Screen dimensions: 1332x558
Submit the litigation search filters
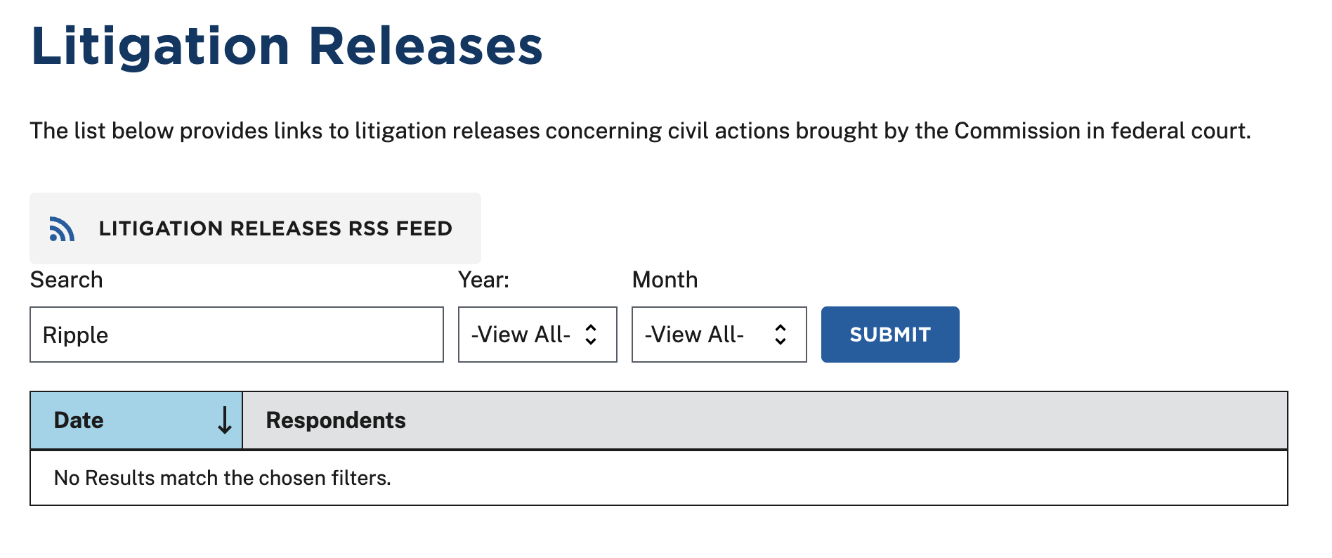(x=890, y=335)
